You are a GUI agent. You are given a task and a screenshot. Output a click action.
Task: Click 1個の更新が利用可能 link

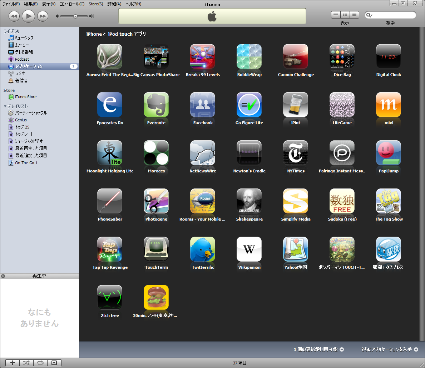click(x=319, y=349)
